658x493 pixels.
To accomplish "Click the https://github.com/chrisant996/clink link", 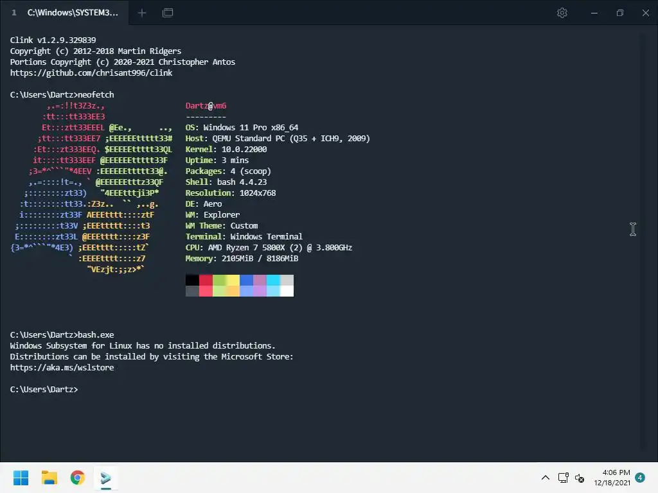I will [x=91, y=73].
